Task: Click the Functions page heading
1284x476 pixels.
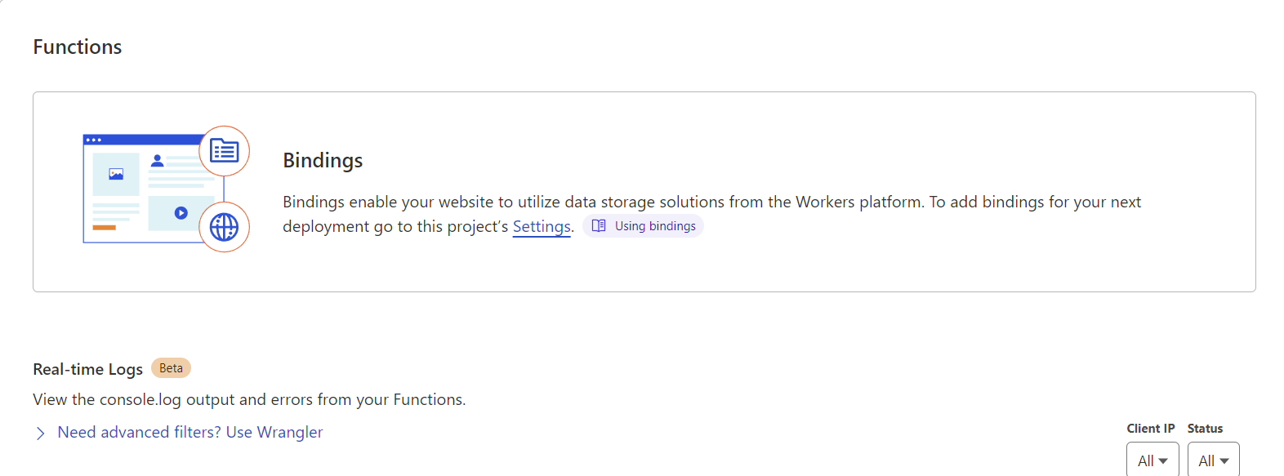Action: pyautogui.click(x=78, y=47)
